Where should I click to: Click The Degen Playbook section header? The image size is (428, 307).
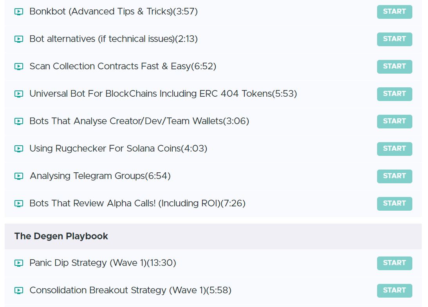tap(61, 236)
